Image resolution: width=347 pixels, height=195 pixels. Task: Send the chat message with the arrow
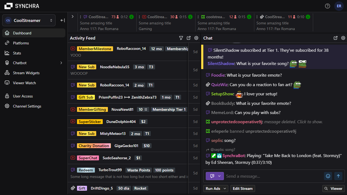[x=338, y=176]
